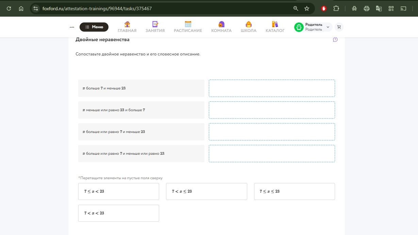This screenshot has height=235, width=418.
Task: Cast this tab to another screen
Action: click(403, 9)
